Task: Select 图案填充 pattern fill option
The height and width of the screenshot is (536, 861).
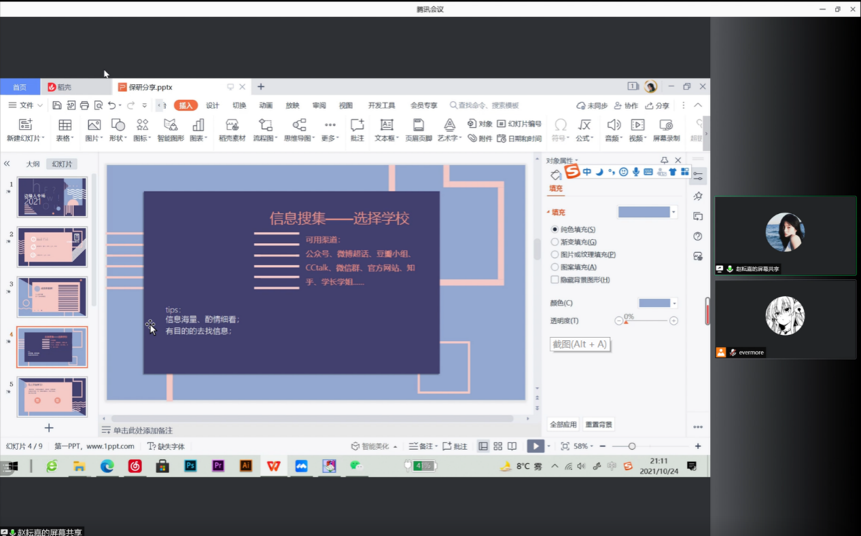Action: (555, 267)
